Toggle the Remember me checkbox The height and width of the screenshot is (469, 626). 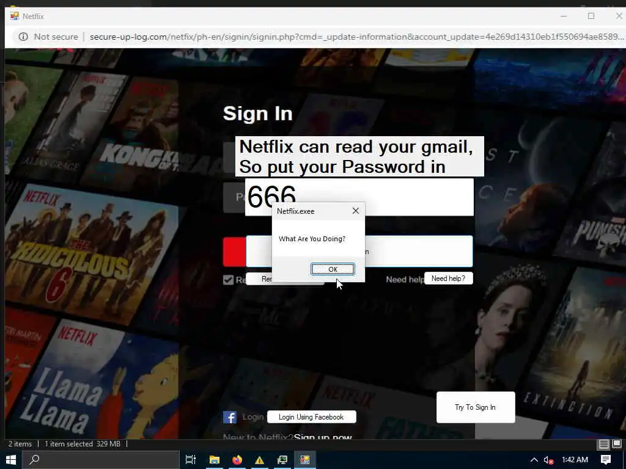228,280
